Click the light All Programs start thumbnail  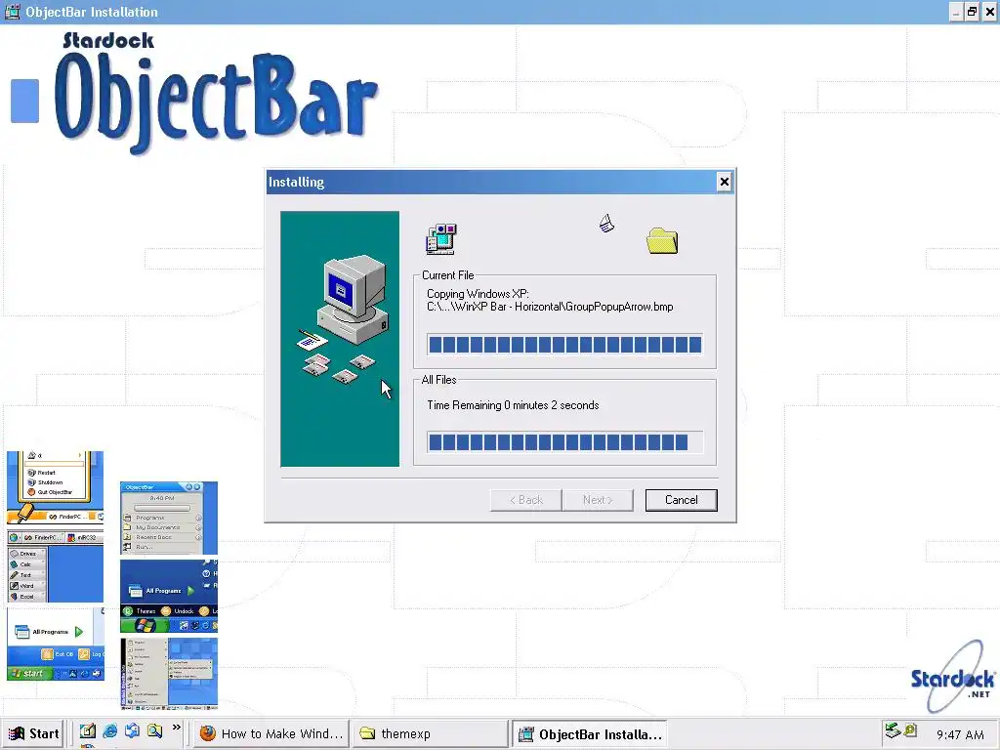pyautogui.click(x=56, y=644)
